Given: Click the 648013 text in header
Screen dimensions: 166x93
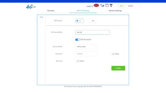Looking at the screenshot, I should coord(90,6).
